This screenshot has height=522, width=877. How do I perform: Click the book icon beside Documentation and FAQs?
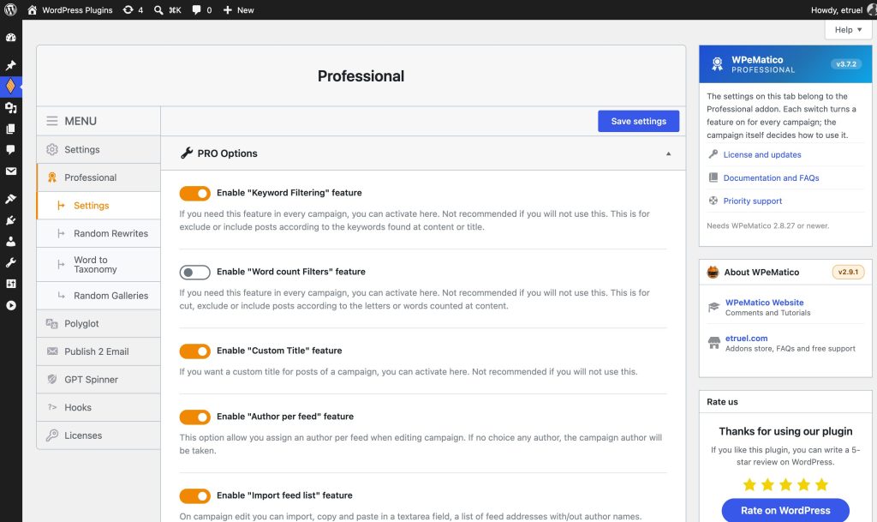pos(713,177)
